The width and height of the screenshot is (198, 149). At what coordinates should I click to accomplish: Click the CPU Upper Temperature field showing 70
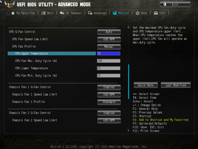click(109, 53)
